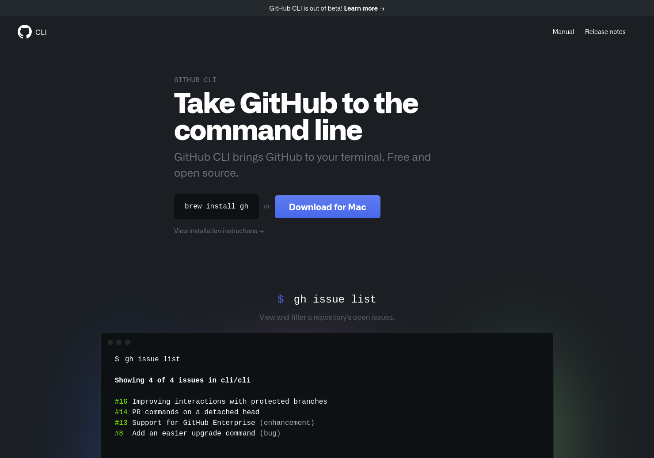Image resolution: width=654 pixels, height=458 pixels.
Task: Click the Download for Mac button
Action: pyautogui.click(x=327, y=207)
